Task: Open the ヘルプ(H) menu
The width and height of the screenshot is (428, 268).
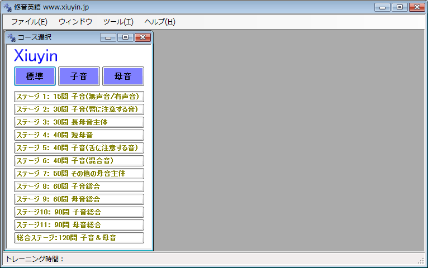Action: coord(160,22)
